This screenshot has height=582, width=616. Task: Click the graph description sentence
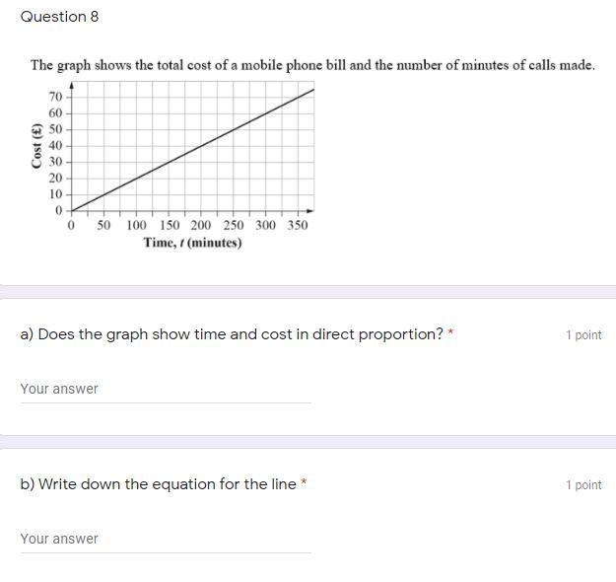click(312, 65)
